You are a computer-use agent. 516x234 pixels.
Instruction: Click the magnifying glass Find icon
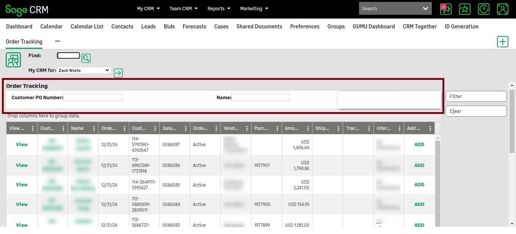pyautogui.click(x=86, y=58)
